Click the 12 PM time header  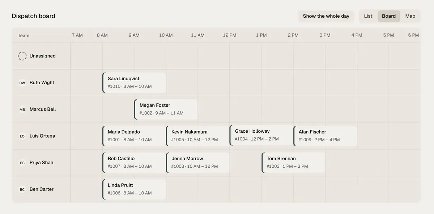click(230, 35)
